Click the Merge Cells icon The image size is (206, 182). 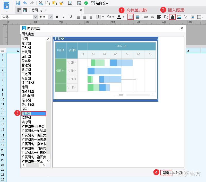coord(131,17)
